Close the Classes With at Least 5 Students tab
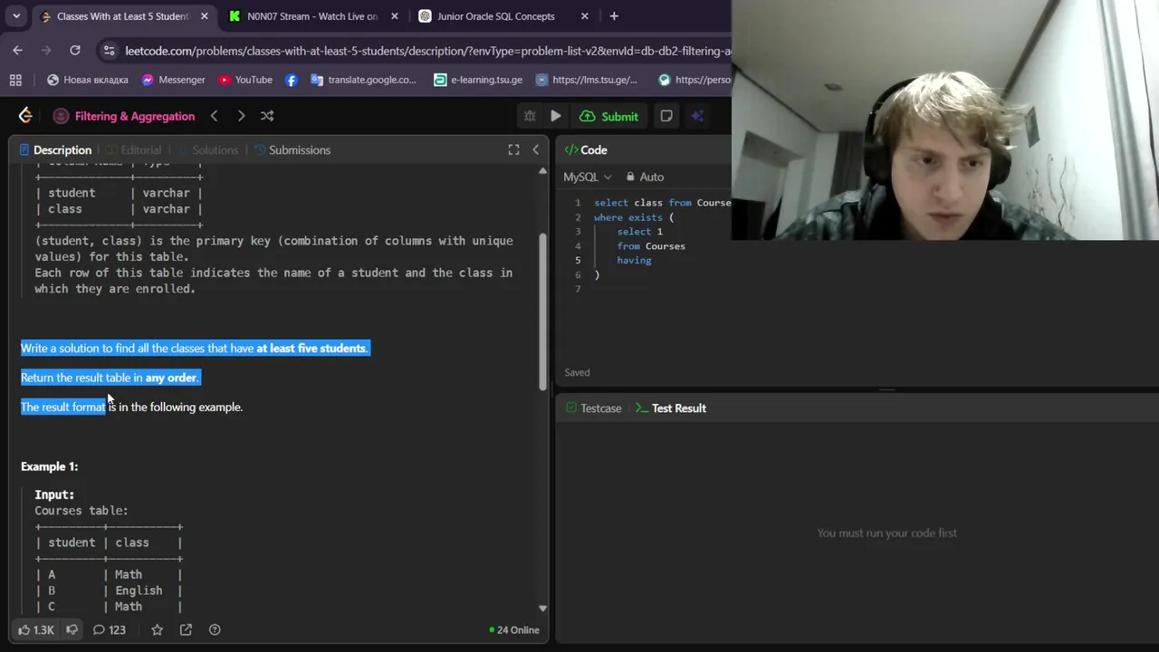 click(x=204, y=16)
